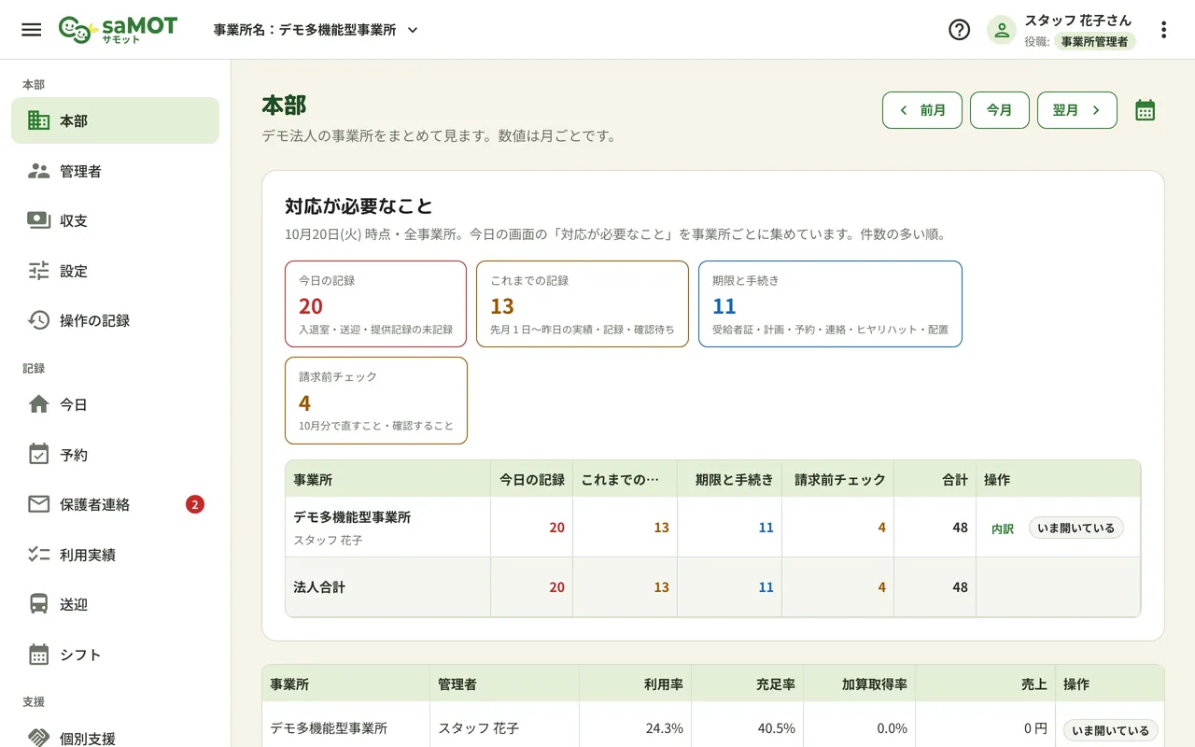Click the シフト calendar grid icon

coord(38,655)
